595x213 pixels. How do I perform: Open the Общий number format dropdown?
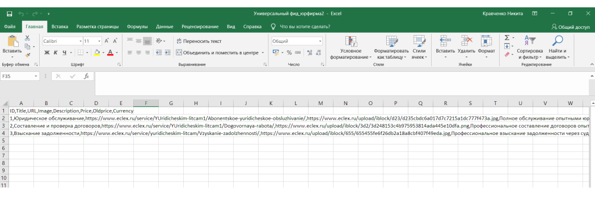[320, 41]
